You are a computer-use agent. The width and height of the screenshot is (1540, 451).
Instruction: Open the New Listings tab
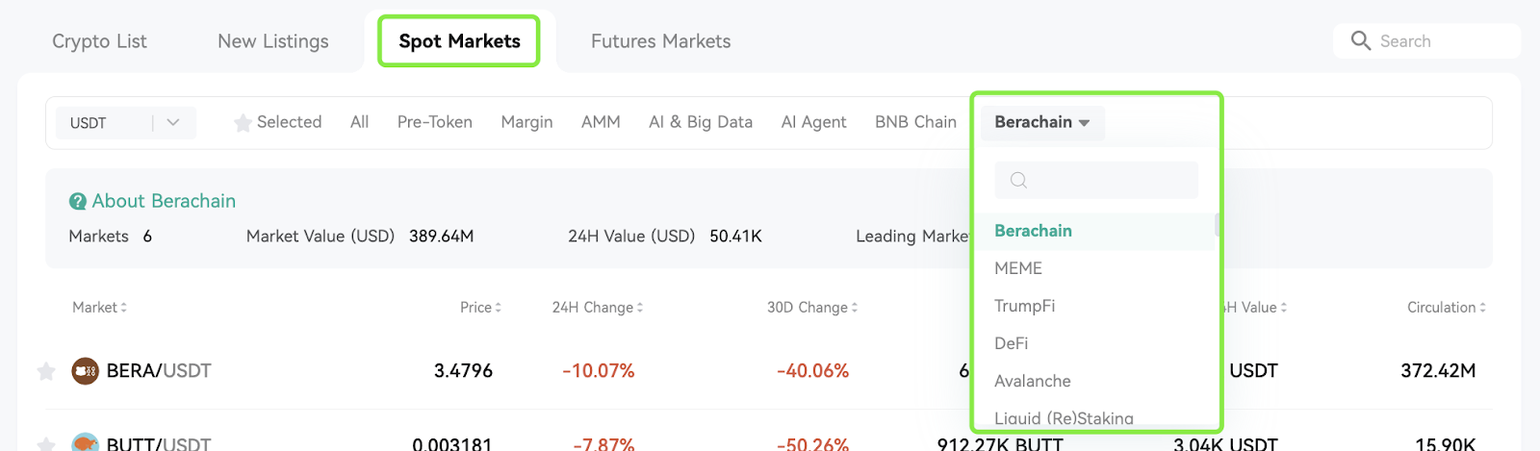[x=273, y=41]
